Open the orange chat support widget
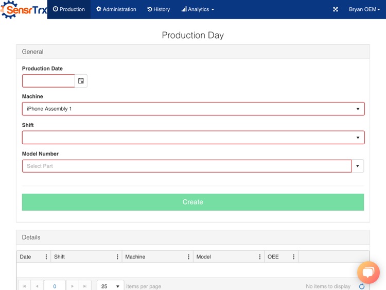 tap(369, 272)
